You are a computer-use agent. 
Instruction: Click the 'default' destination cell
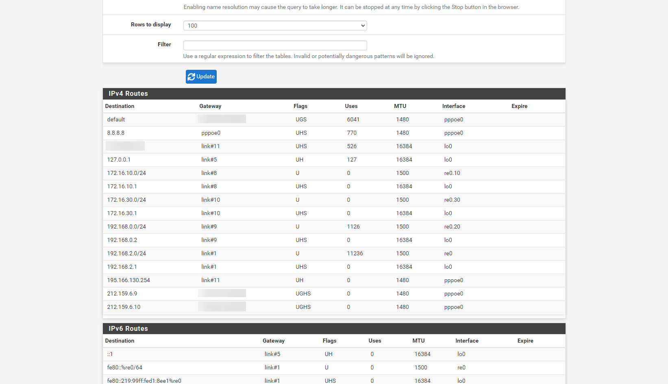click(x=116, y=120)
